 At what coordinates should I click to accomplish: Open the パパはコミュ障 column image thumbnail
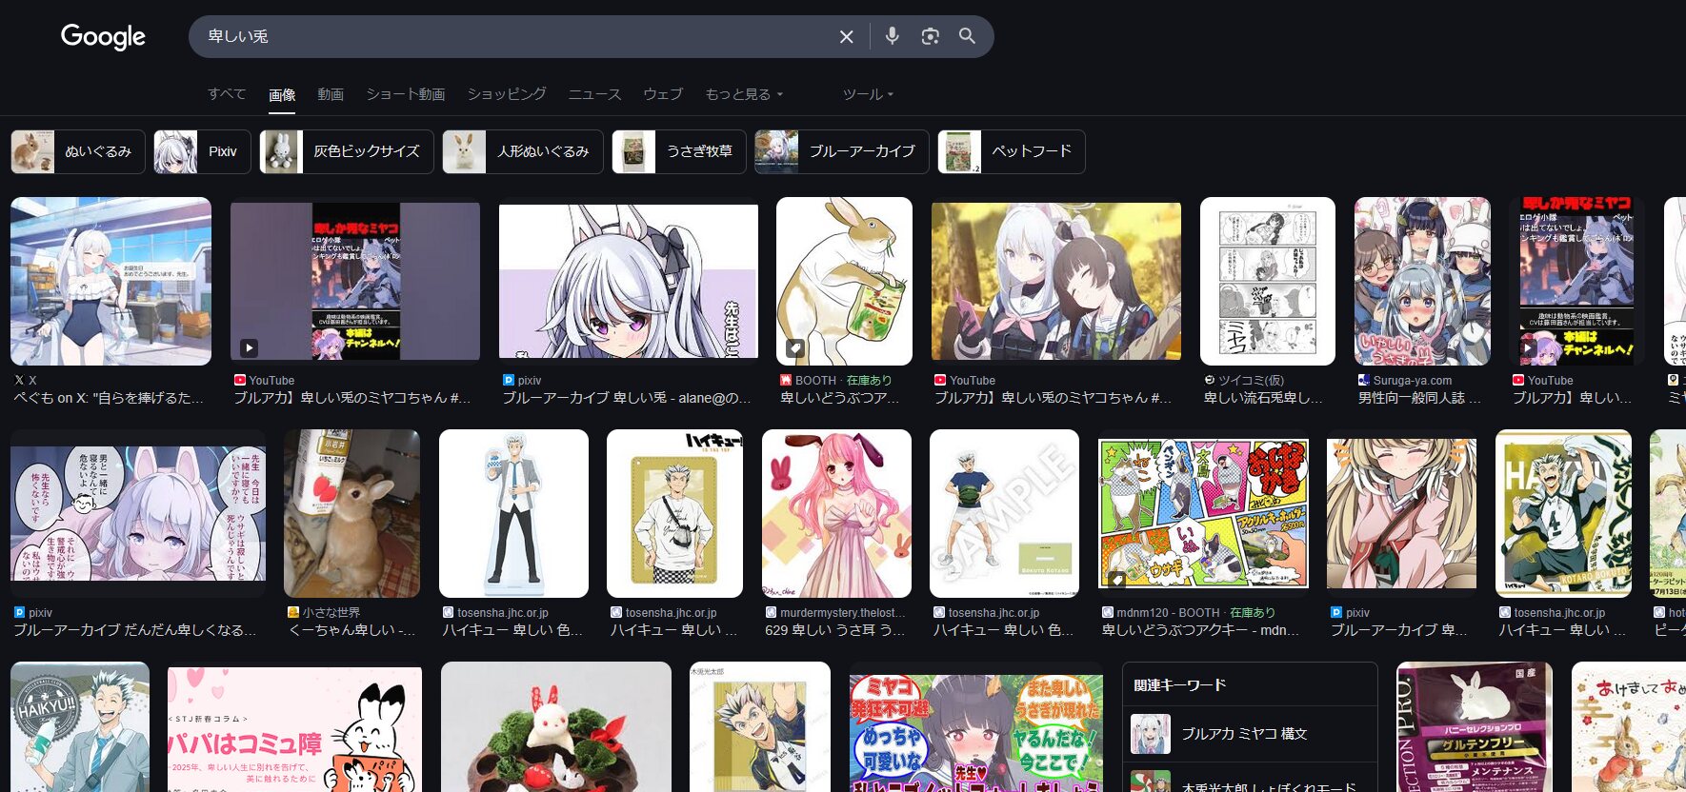[294, 728]
